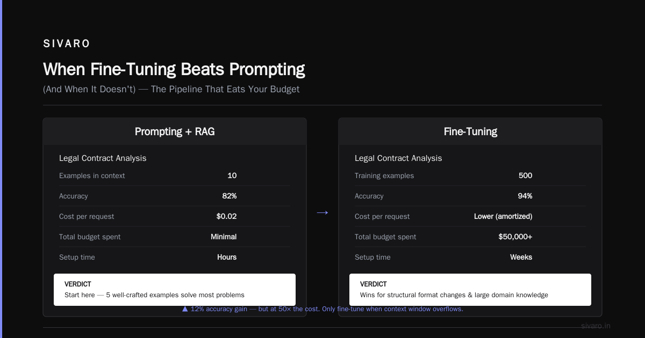Select the 'Lower (amortized)' cost value
The image size is (645, 338).
[503, 216]
